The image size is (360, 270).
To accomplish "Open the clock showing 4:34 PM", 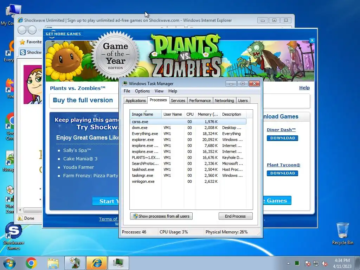I will coord(342,263).
